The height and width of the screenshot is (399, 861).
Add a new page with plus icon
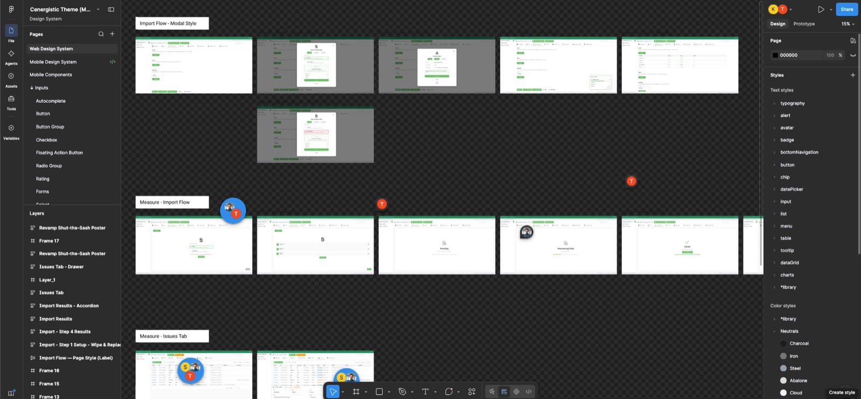tap(112, 34)
